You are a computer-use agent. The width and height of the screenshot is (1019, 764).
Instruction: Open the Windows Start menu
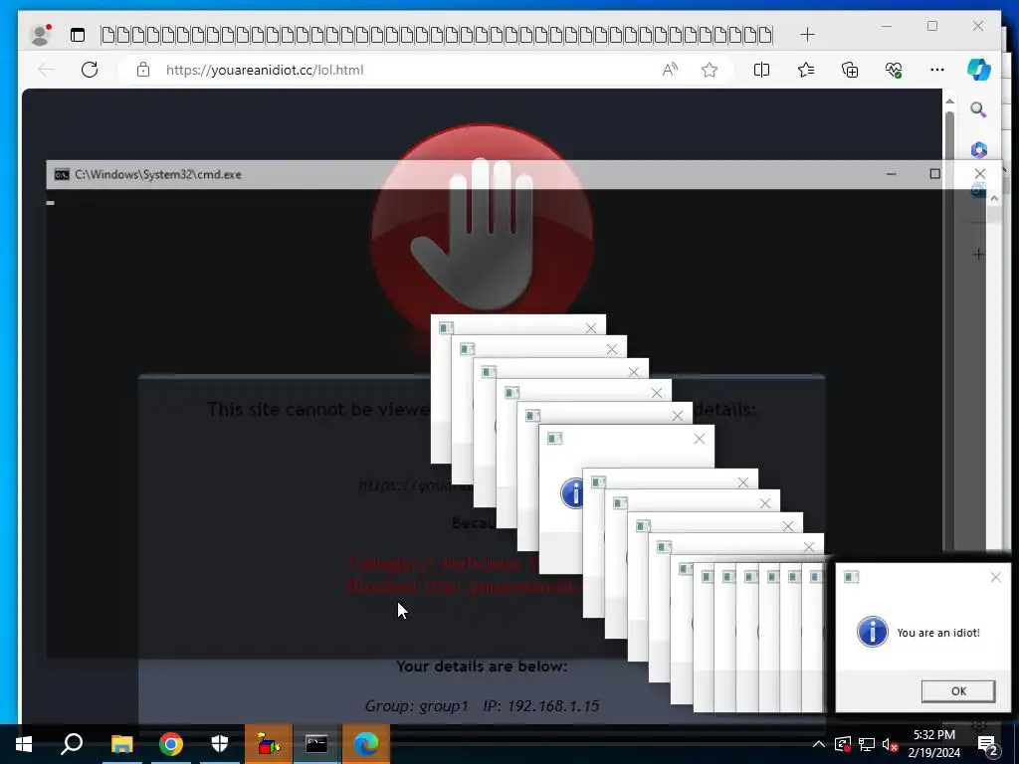24,744
